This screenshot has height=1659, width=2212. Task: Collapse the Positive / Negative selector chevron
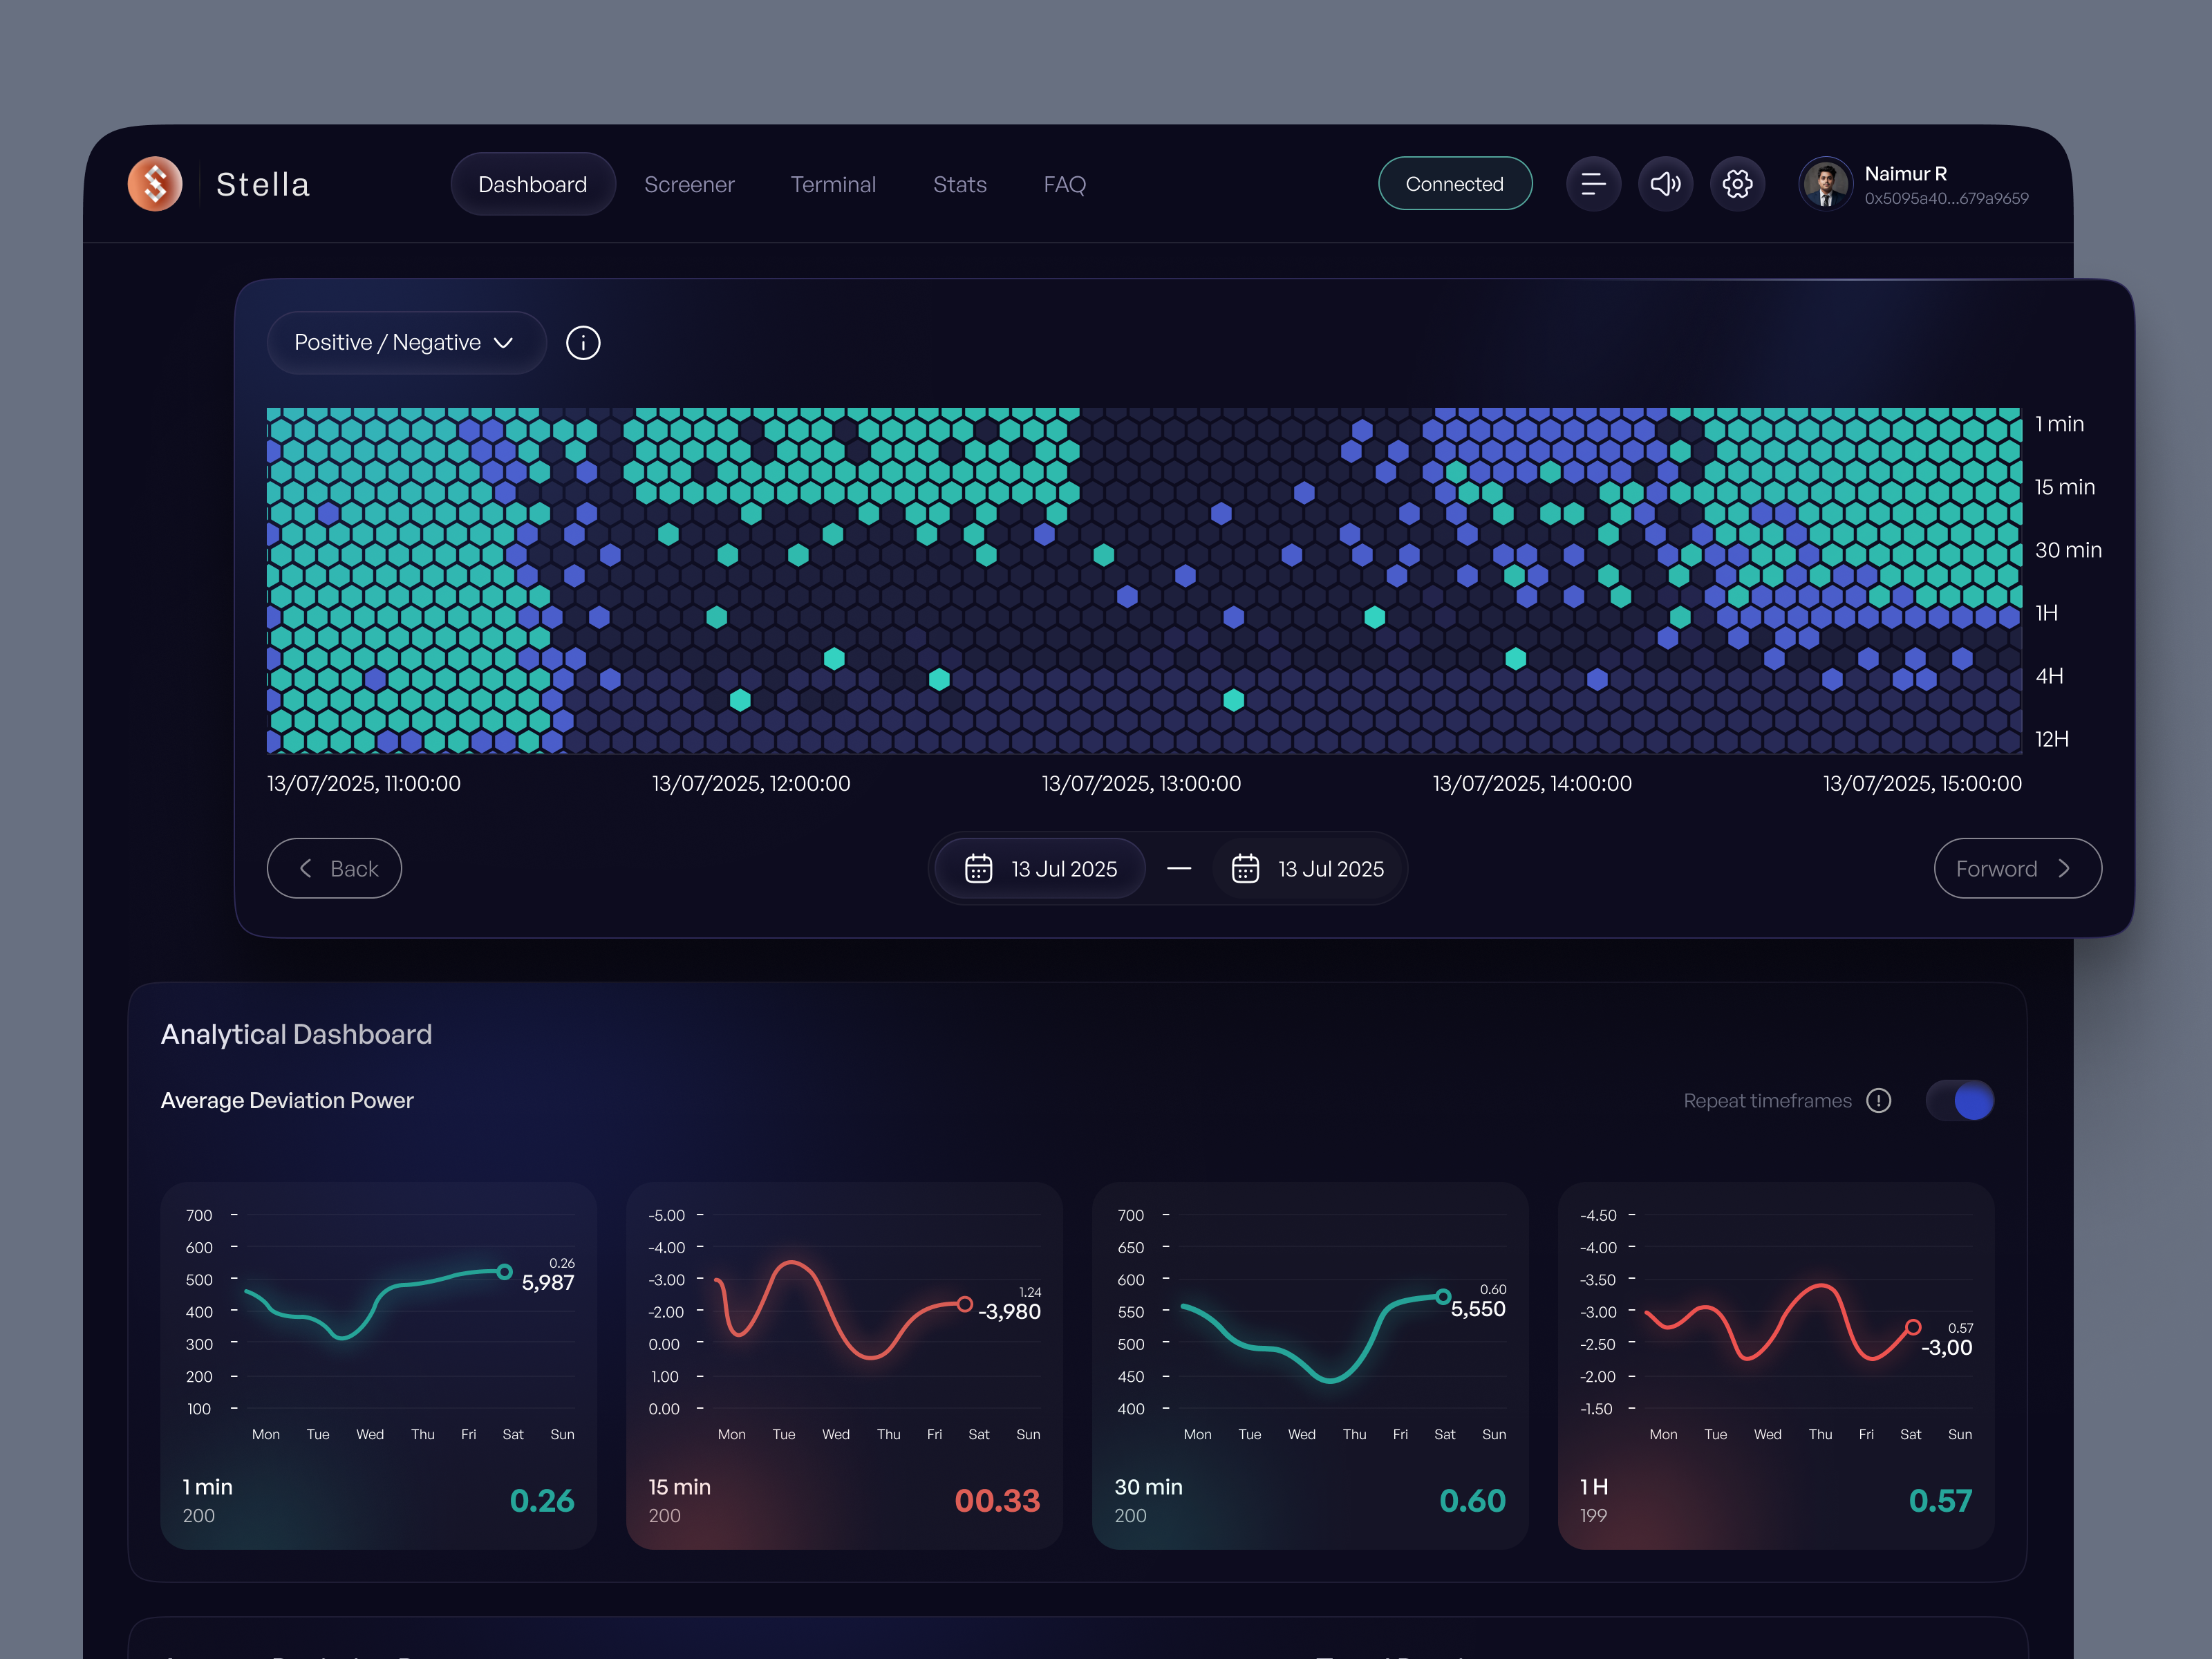click(x=504, y=342)
